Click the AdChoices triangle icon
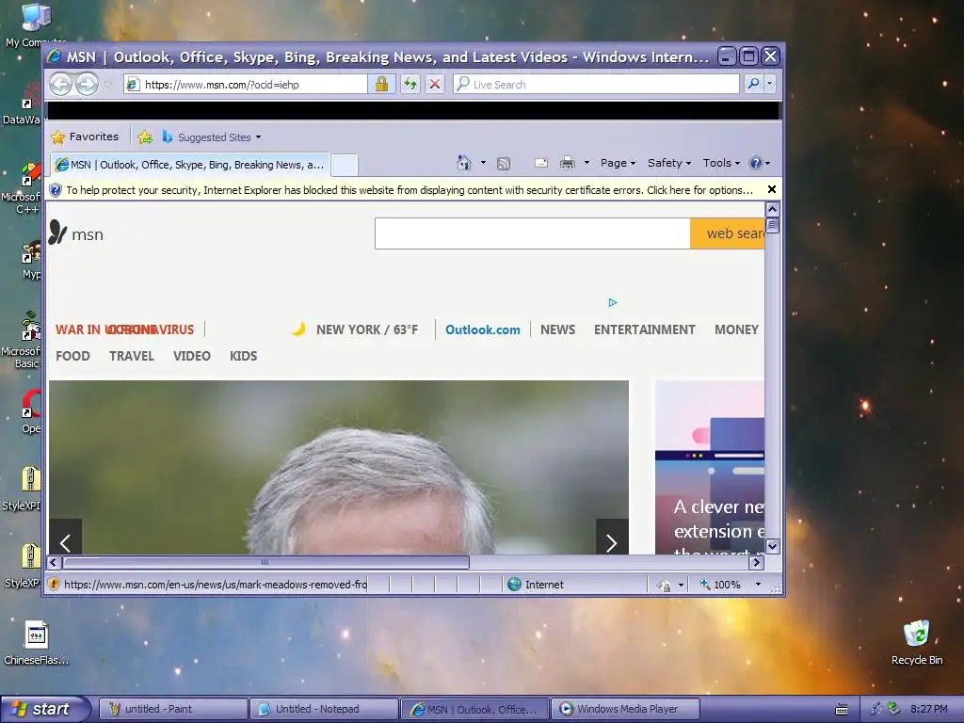Viewport: 964px width, 723px height. [x=612, y=302]
